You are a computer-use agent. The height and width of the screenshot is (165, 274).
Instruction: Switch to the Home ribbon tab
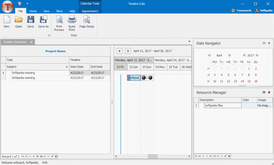[x=33, y=11]
